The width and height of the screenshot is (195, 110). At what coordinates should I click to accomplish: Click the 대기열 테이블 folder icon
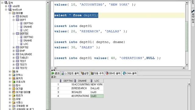pos(14,92)
